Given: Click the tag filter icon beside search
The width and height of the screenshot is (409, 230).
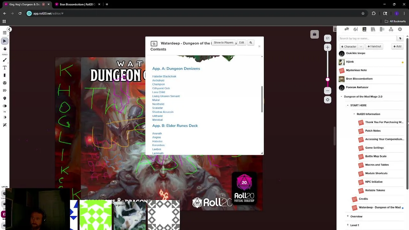Looking at the screenshot, I should [400, 38].
